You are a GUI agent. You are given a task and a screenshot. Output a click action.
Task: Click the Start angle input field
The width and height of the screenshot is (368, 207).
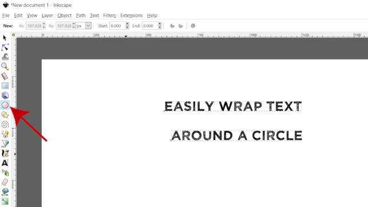coord(117,26)
